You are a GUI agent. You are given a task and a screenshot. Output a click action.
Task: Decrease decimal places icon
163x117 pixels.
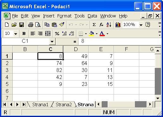(72, 34)
